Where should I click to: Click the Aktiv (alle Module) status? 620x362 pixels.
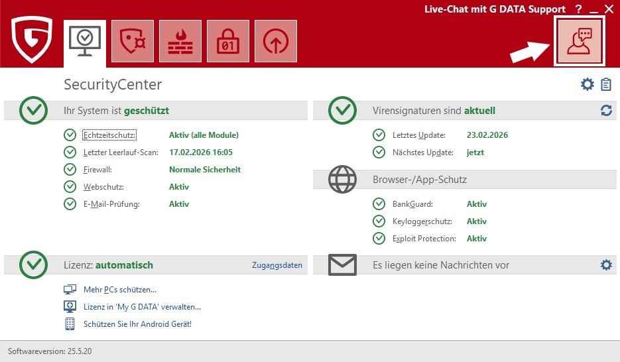[204, 135]
